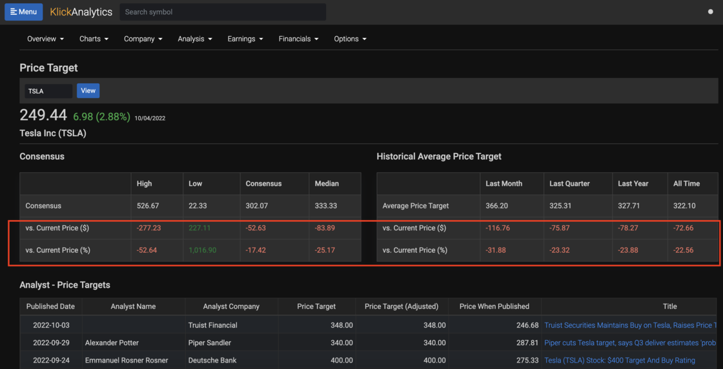Image resolution: width=723 pixels, height=369 pixels.
Task: Focus the Search symbol field
Action: tap(223, 12)
